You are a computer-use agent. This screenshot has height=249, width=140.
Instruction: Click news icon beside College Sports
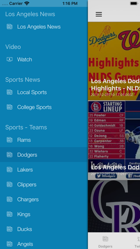tap(10, 107)
